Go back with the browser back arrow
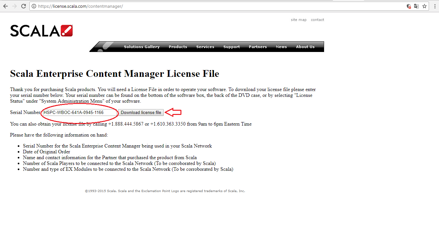 (x=5, y=6)
